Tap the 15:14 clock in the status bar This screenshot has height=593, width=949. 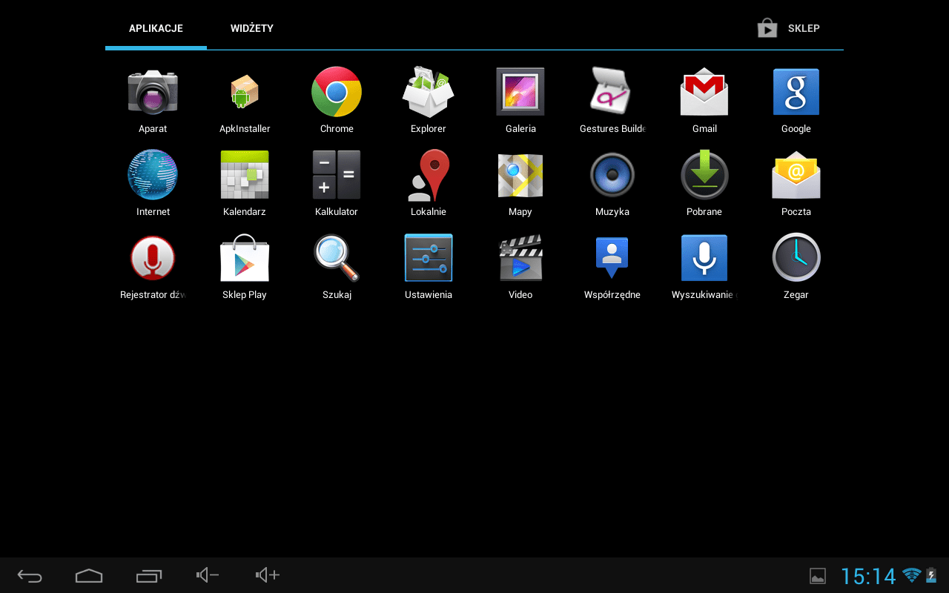[x=868, y=576]
